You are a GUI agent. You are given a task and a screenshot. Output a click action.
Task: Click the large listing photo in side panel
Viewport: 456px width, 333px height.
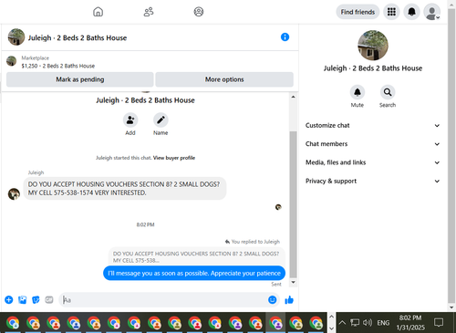coord(373,46)
